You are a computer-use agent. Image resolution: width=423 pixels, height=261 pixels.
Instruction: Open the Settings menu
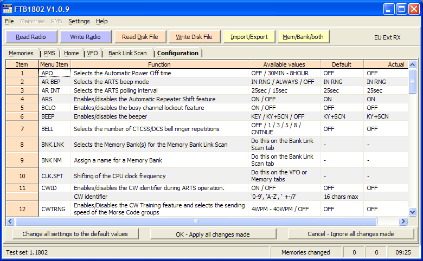coord(79,21)
